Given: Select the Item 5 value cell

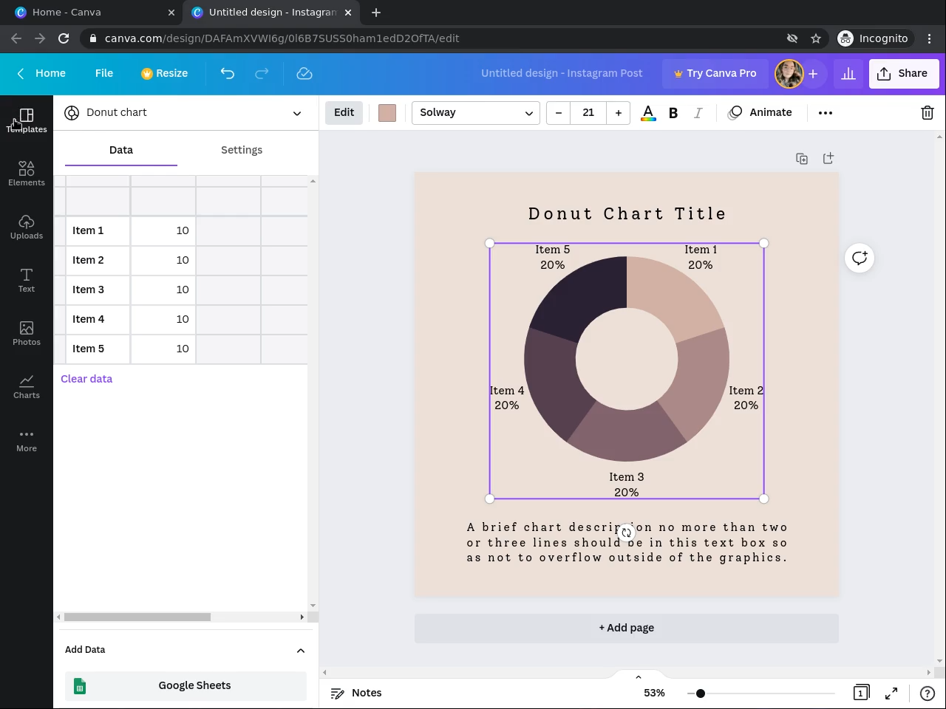Looking at the screenshot, I should tap(163, 349).
